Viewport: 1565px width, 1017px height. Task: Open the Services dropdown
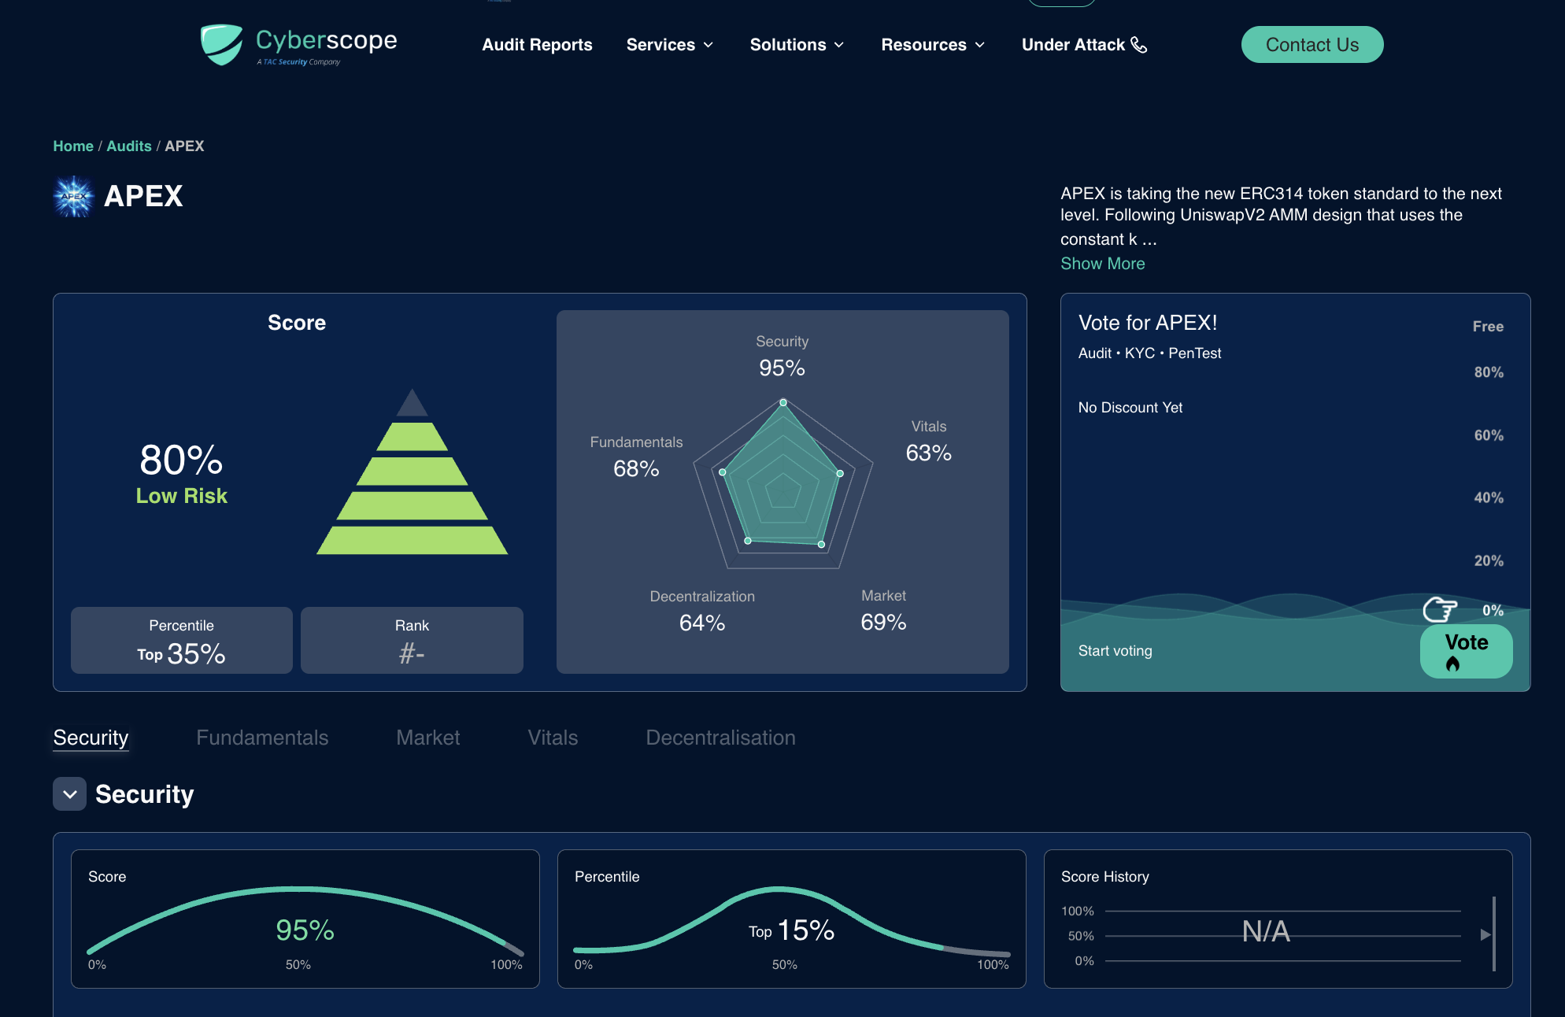click(668, 45)
